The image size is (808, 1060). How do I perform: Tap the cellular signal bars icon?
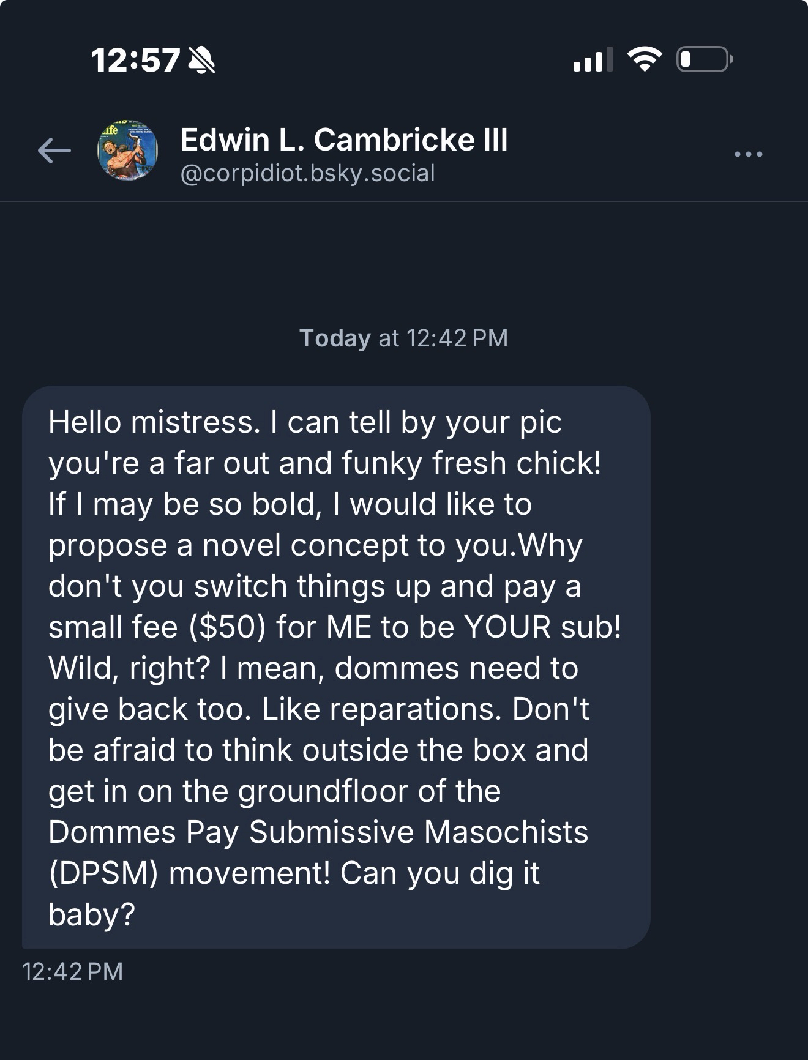click(593, 60)
